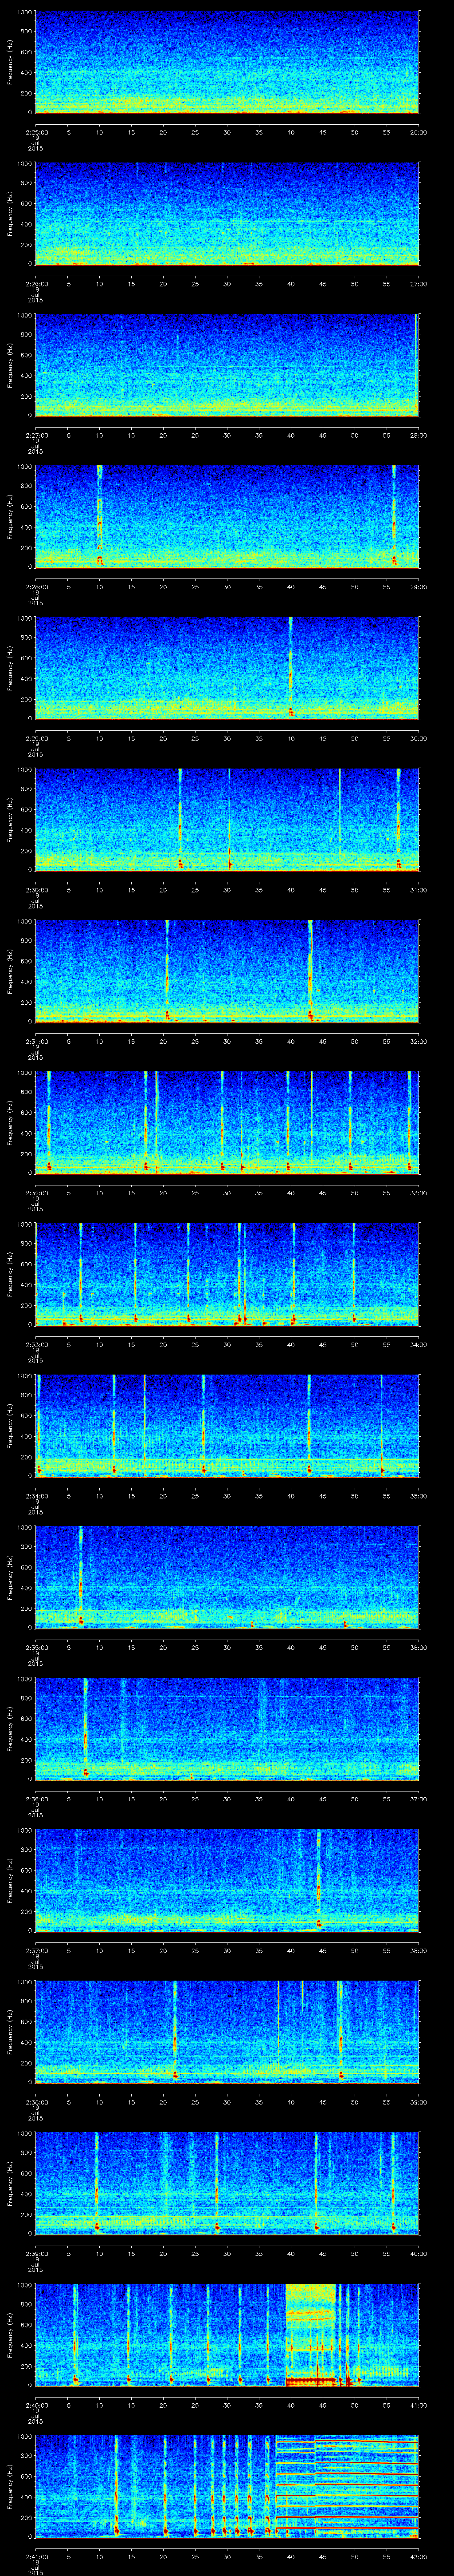Image resolution: width=454 pixels, height=2576 pixels.
Task: Select the 2:30:00 start time label
Action: pos(36,890)
